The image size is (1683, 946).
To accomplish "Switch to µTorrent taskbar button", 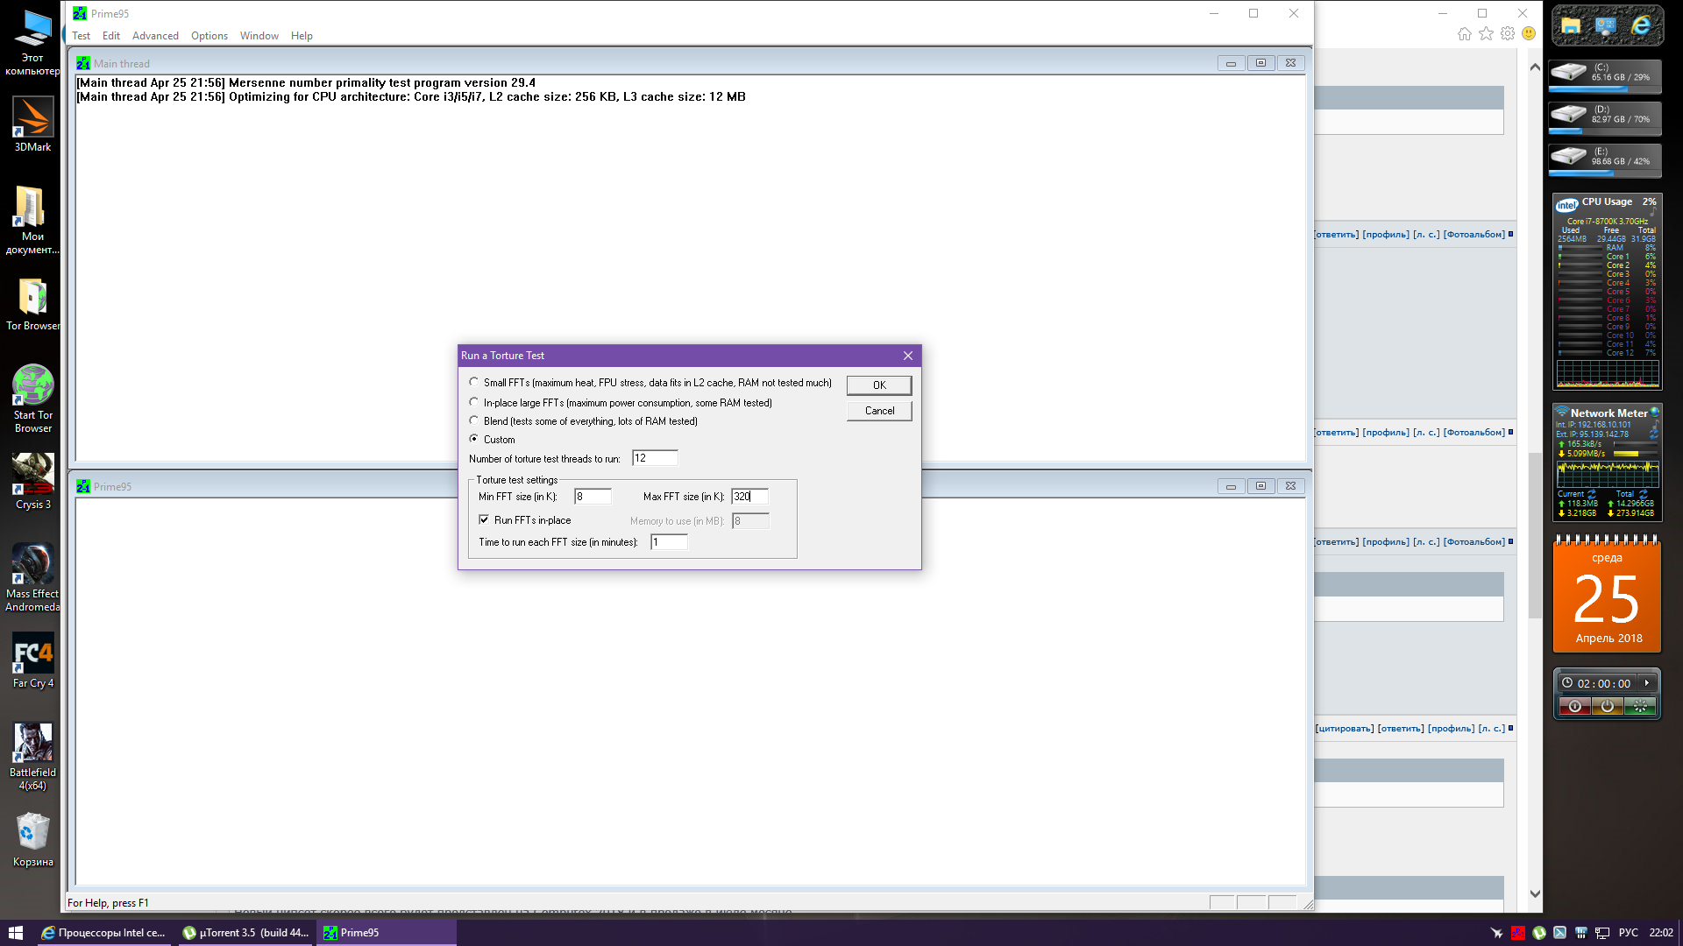I will (x=245, y=933).
